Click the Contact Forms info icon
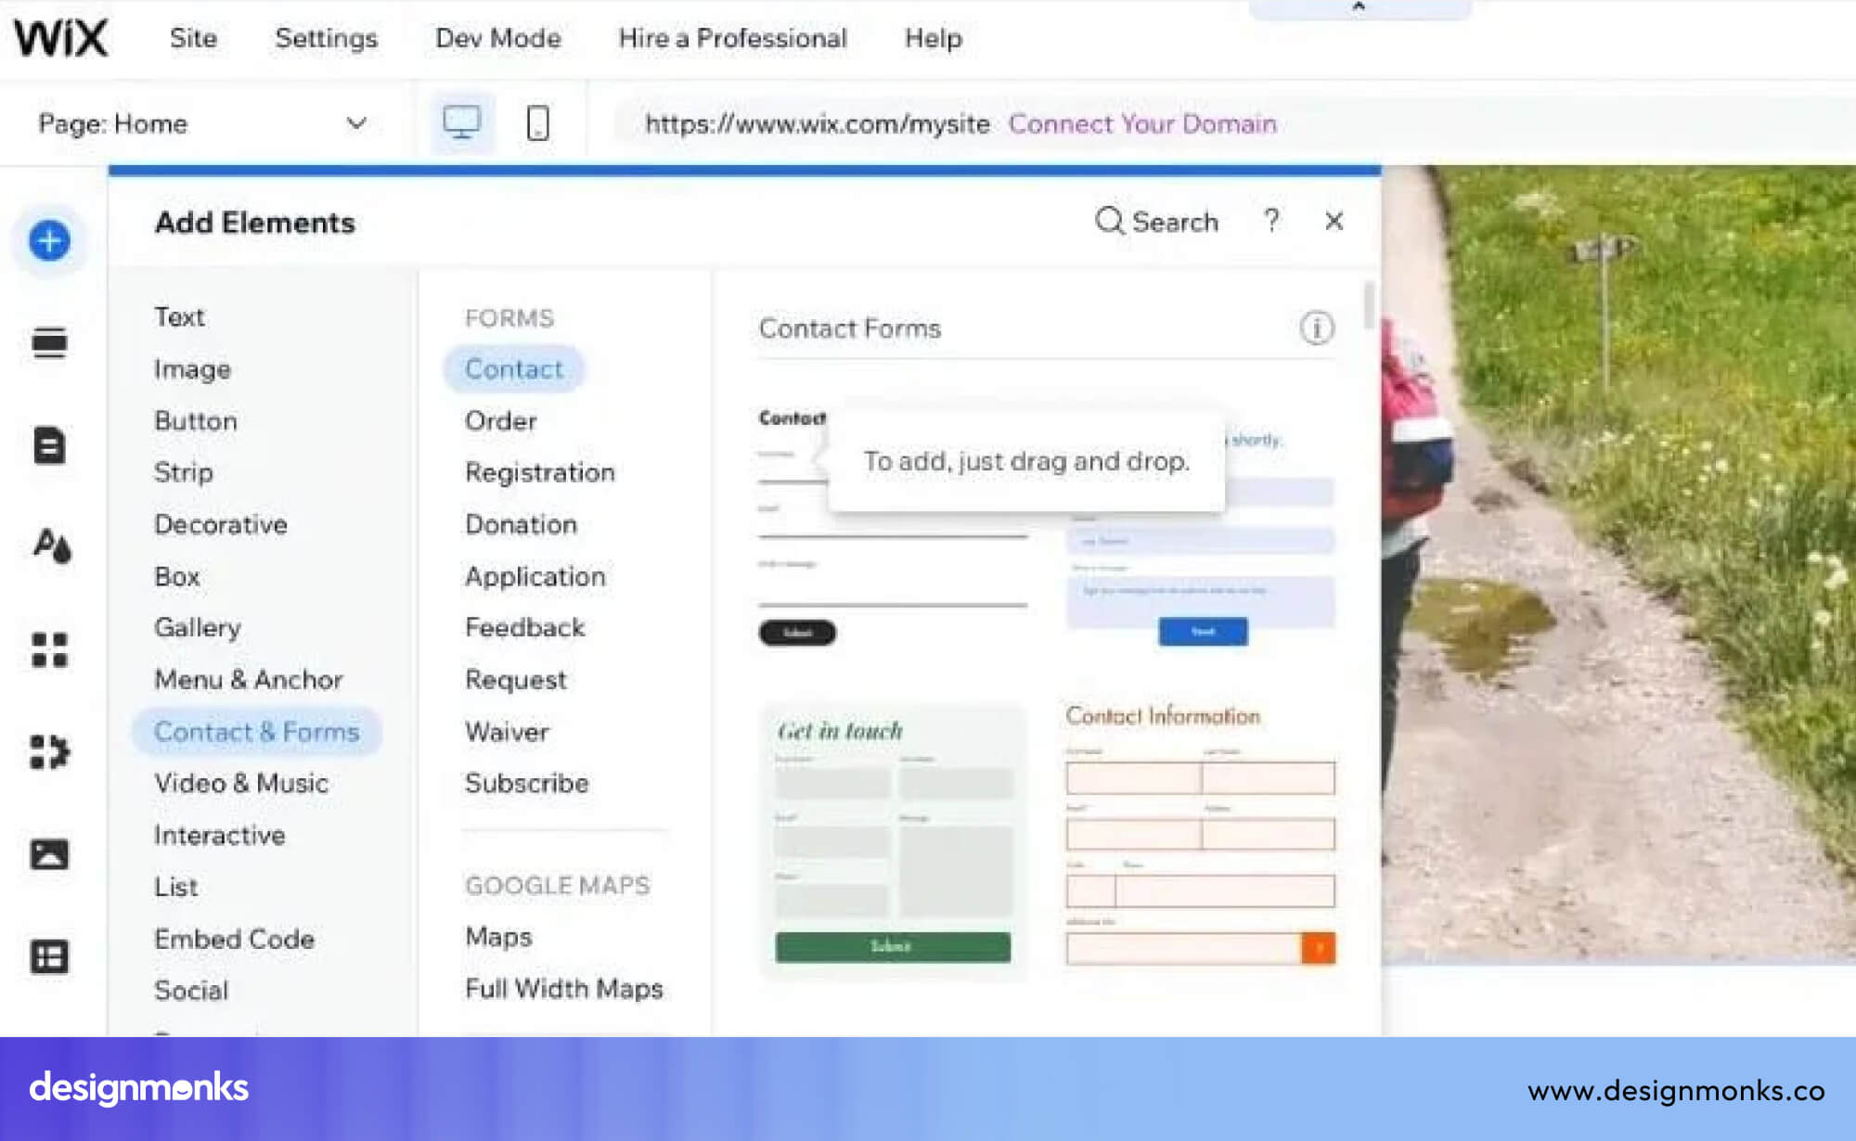This screenshot has width=1856, height=1141. tap(1316, 328)
